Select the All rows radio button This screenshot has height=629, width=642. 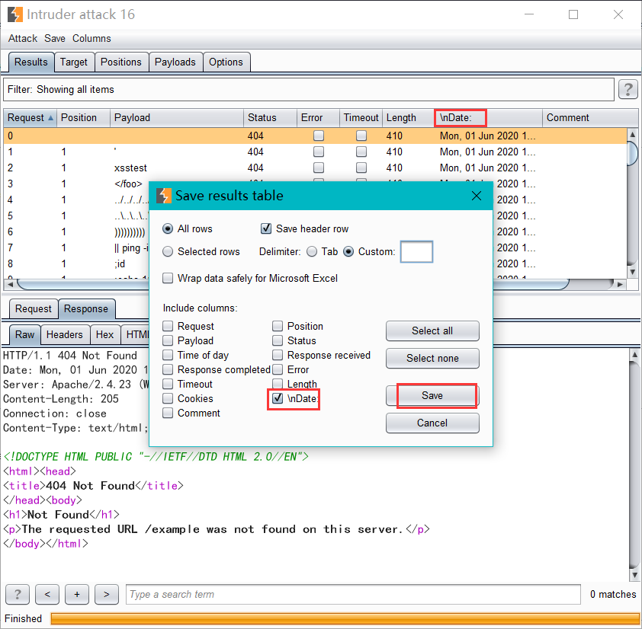(x=168, y=228)
